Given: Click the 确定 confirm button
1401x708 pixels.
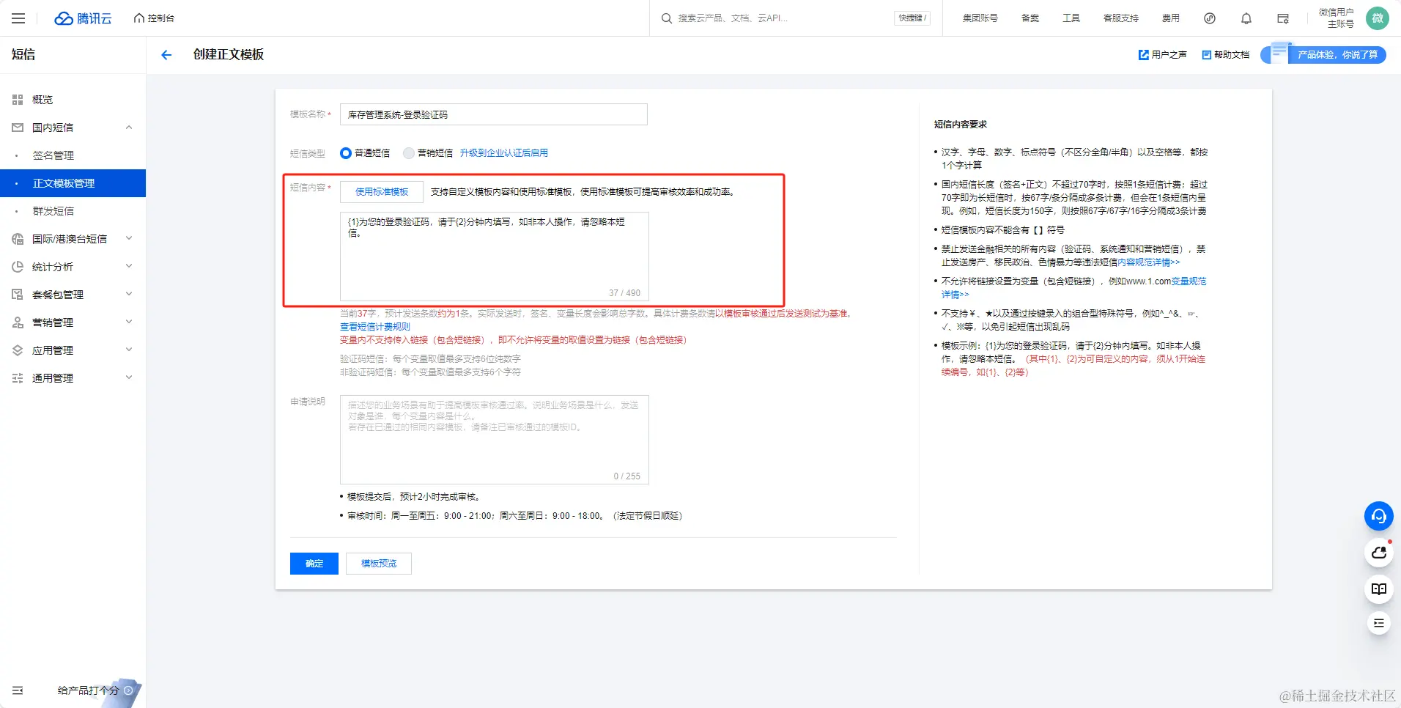Looking at the screenshot, I should tap(314, 564).
